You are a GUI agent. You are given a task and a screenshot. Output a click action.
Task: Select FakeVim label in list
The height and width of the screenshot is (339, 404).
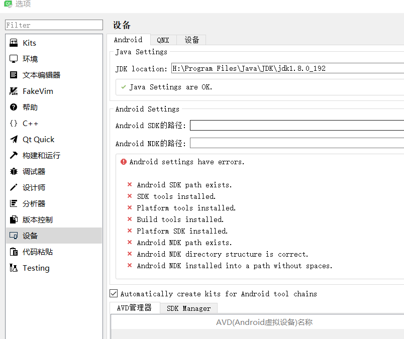point(38,91)
